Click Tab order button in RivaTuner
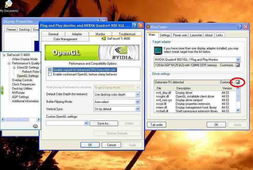 pos(156,125)
